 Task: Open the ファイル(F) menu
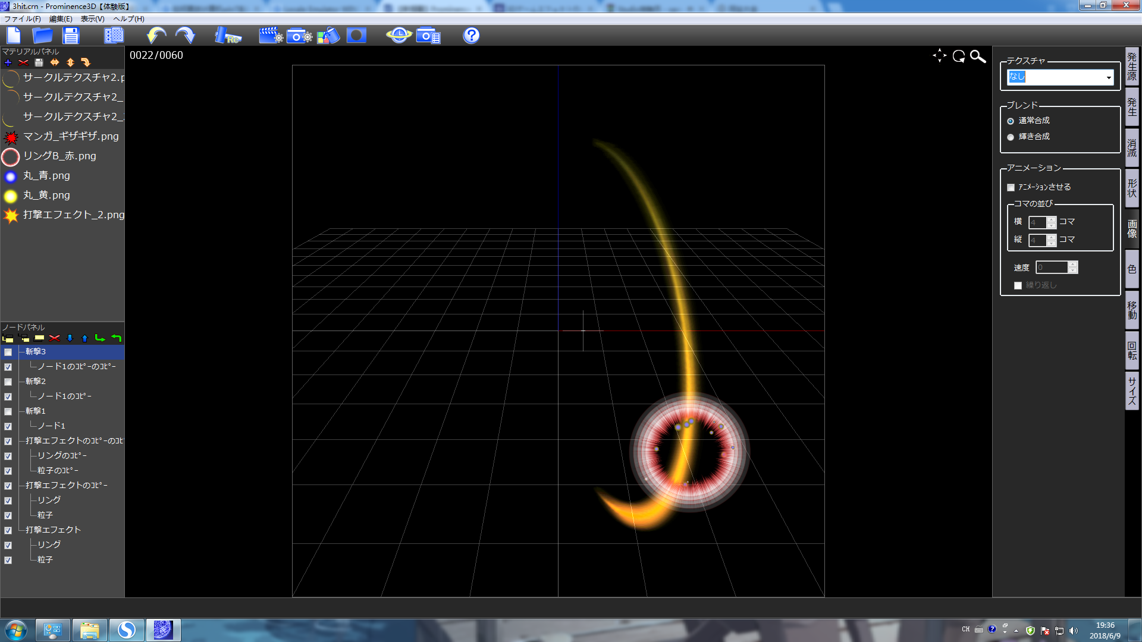click(23, 19)
